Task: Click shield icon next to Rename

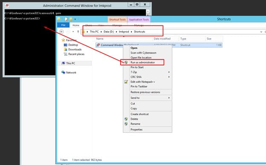Action: (x=126, y=124)
